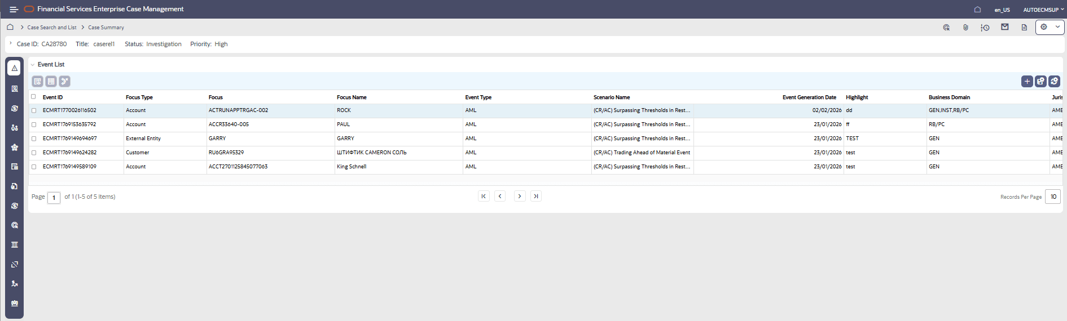Click the Scenario Name column header
The height and width of the screenshot is (321, 1067).
(612, 97)
